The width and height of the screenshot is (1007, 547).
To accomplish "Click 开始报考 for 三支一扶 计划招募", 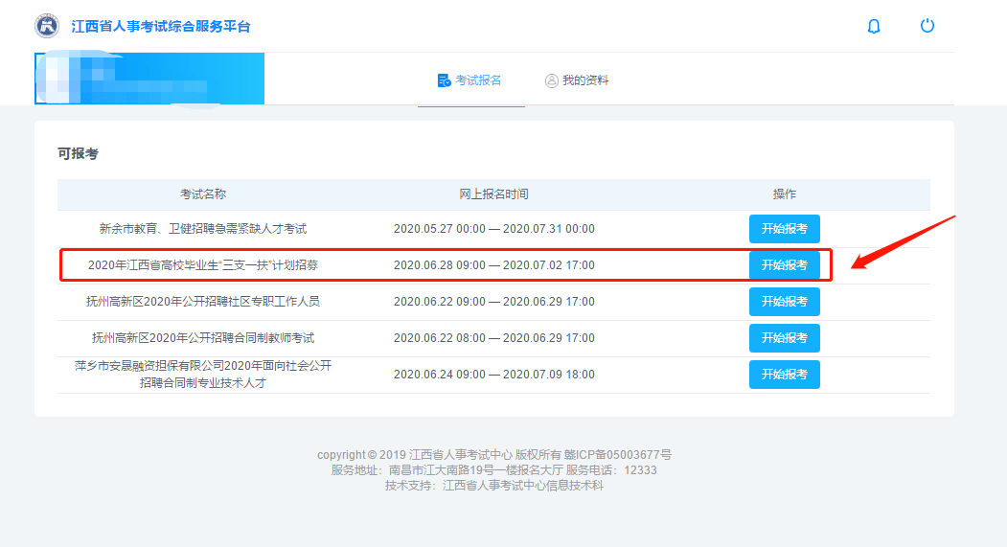I will pos(784,265).
